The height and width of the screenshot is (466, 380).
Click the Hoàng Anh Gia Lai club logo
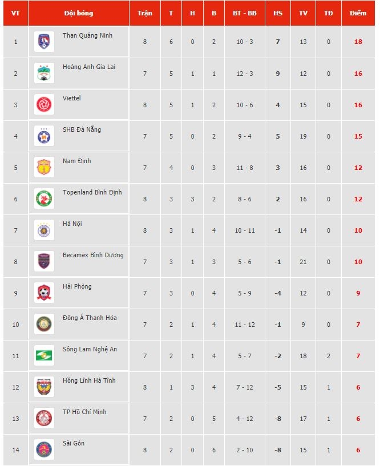pyautogui.click(x=44, y=73)
